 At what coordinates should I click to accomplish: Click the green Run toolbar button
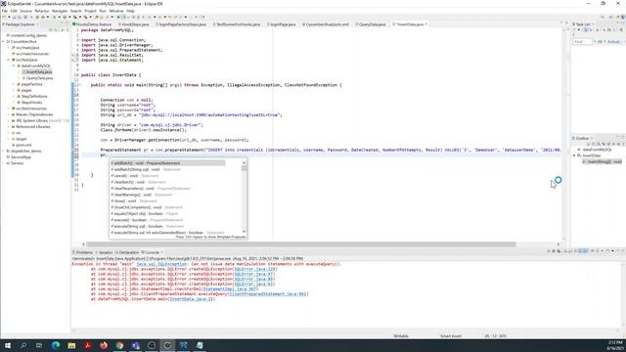(x=66, y=18)
